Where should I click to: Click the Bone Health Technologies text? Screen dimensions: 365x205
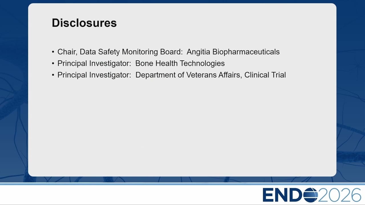click(x=180, y=63)
